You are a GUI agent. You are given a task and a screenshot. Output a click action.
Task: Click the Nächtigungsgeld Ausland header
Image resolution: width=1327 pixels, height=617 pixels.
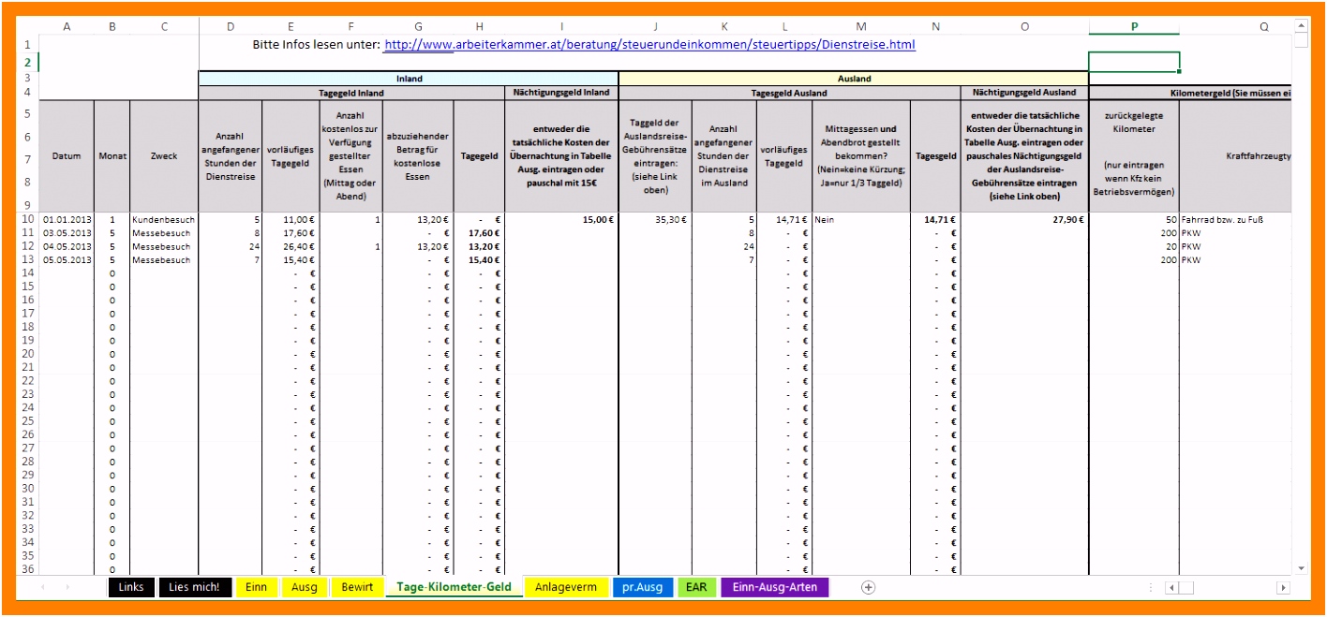(x=1024, y=93)
